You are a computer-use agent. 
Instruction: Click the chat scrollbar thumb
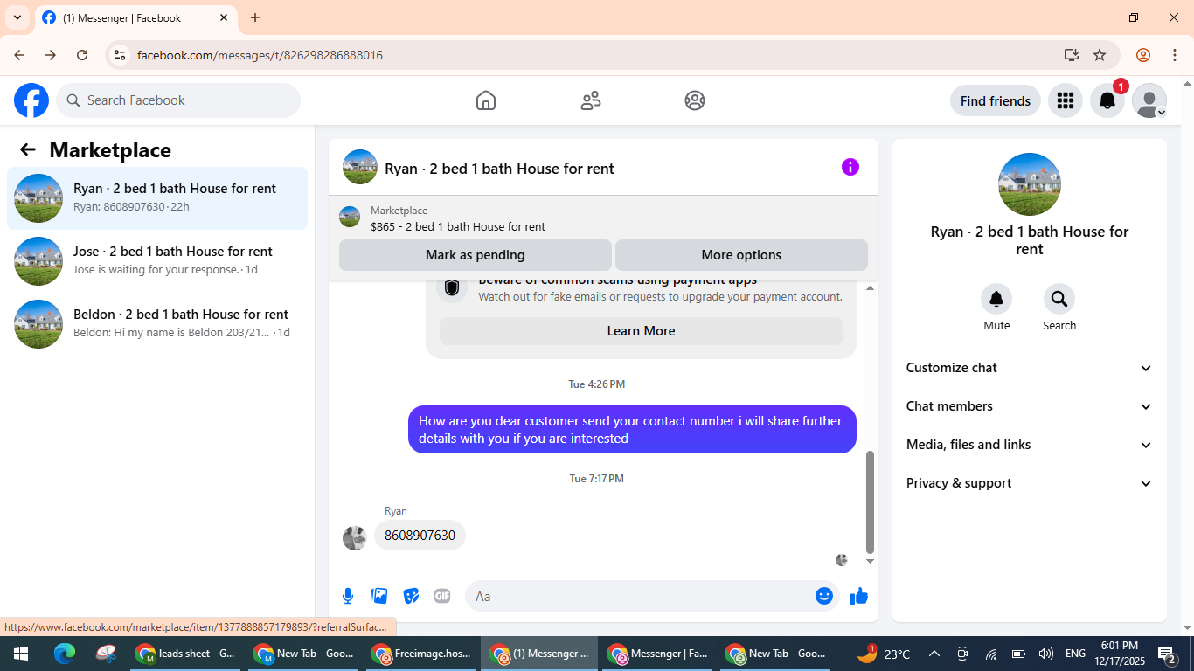click(x=870, y=502)
